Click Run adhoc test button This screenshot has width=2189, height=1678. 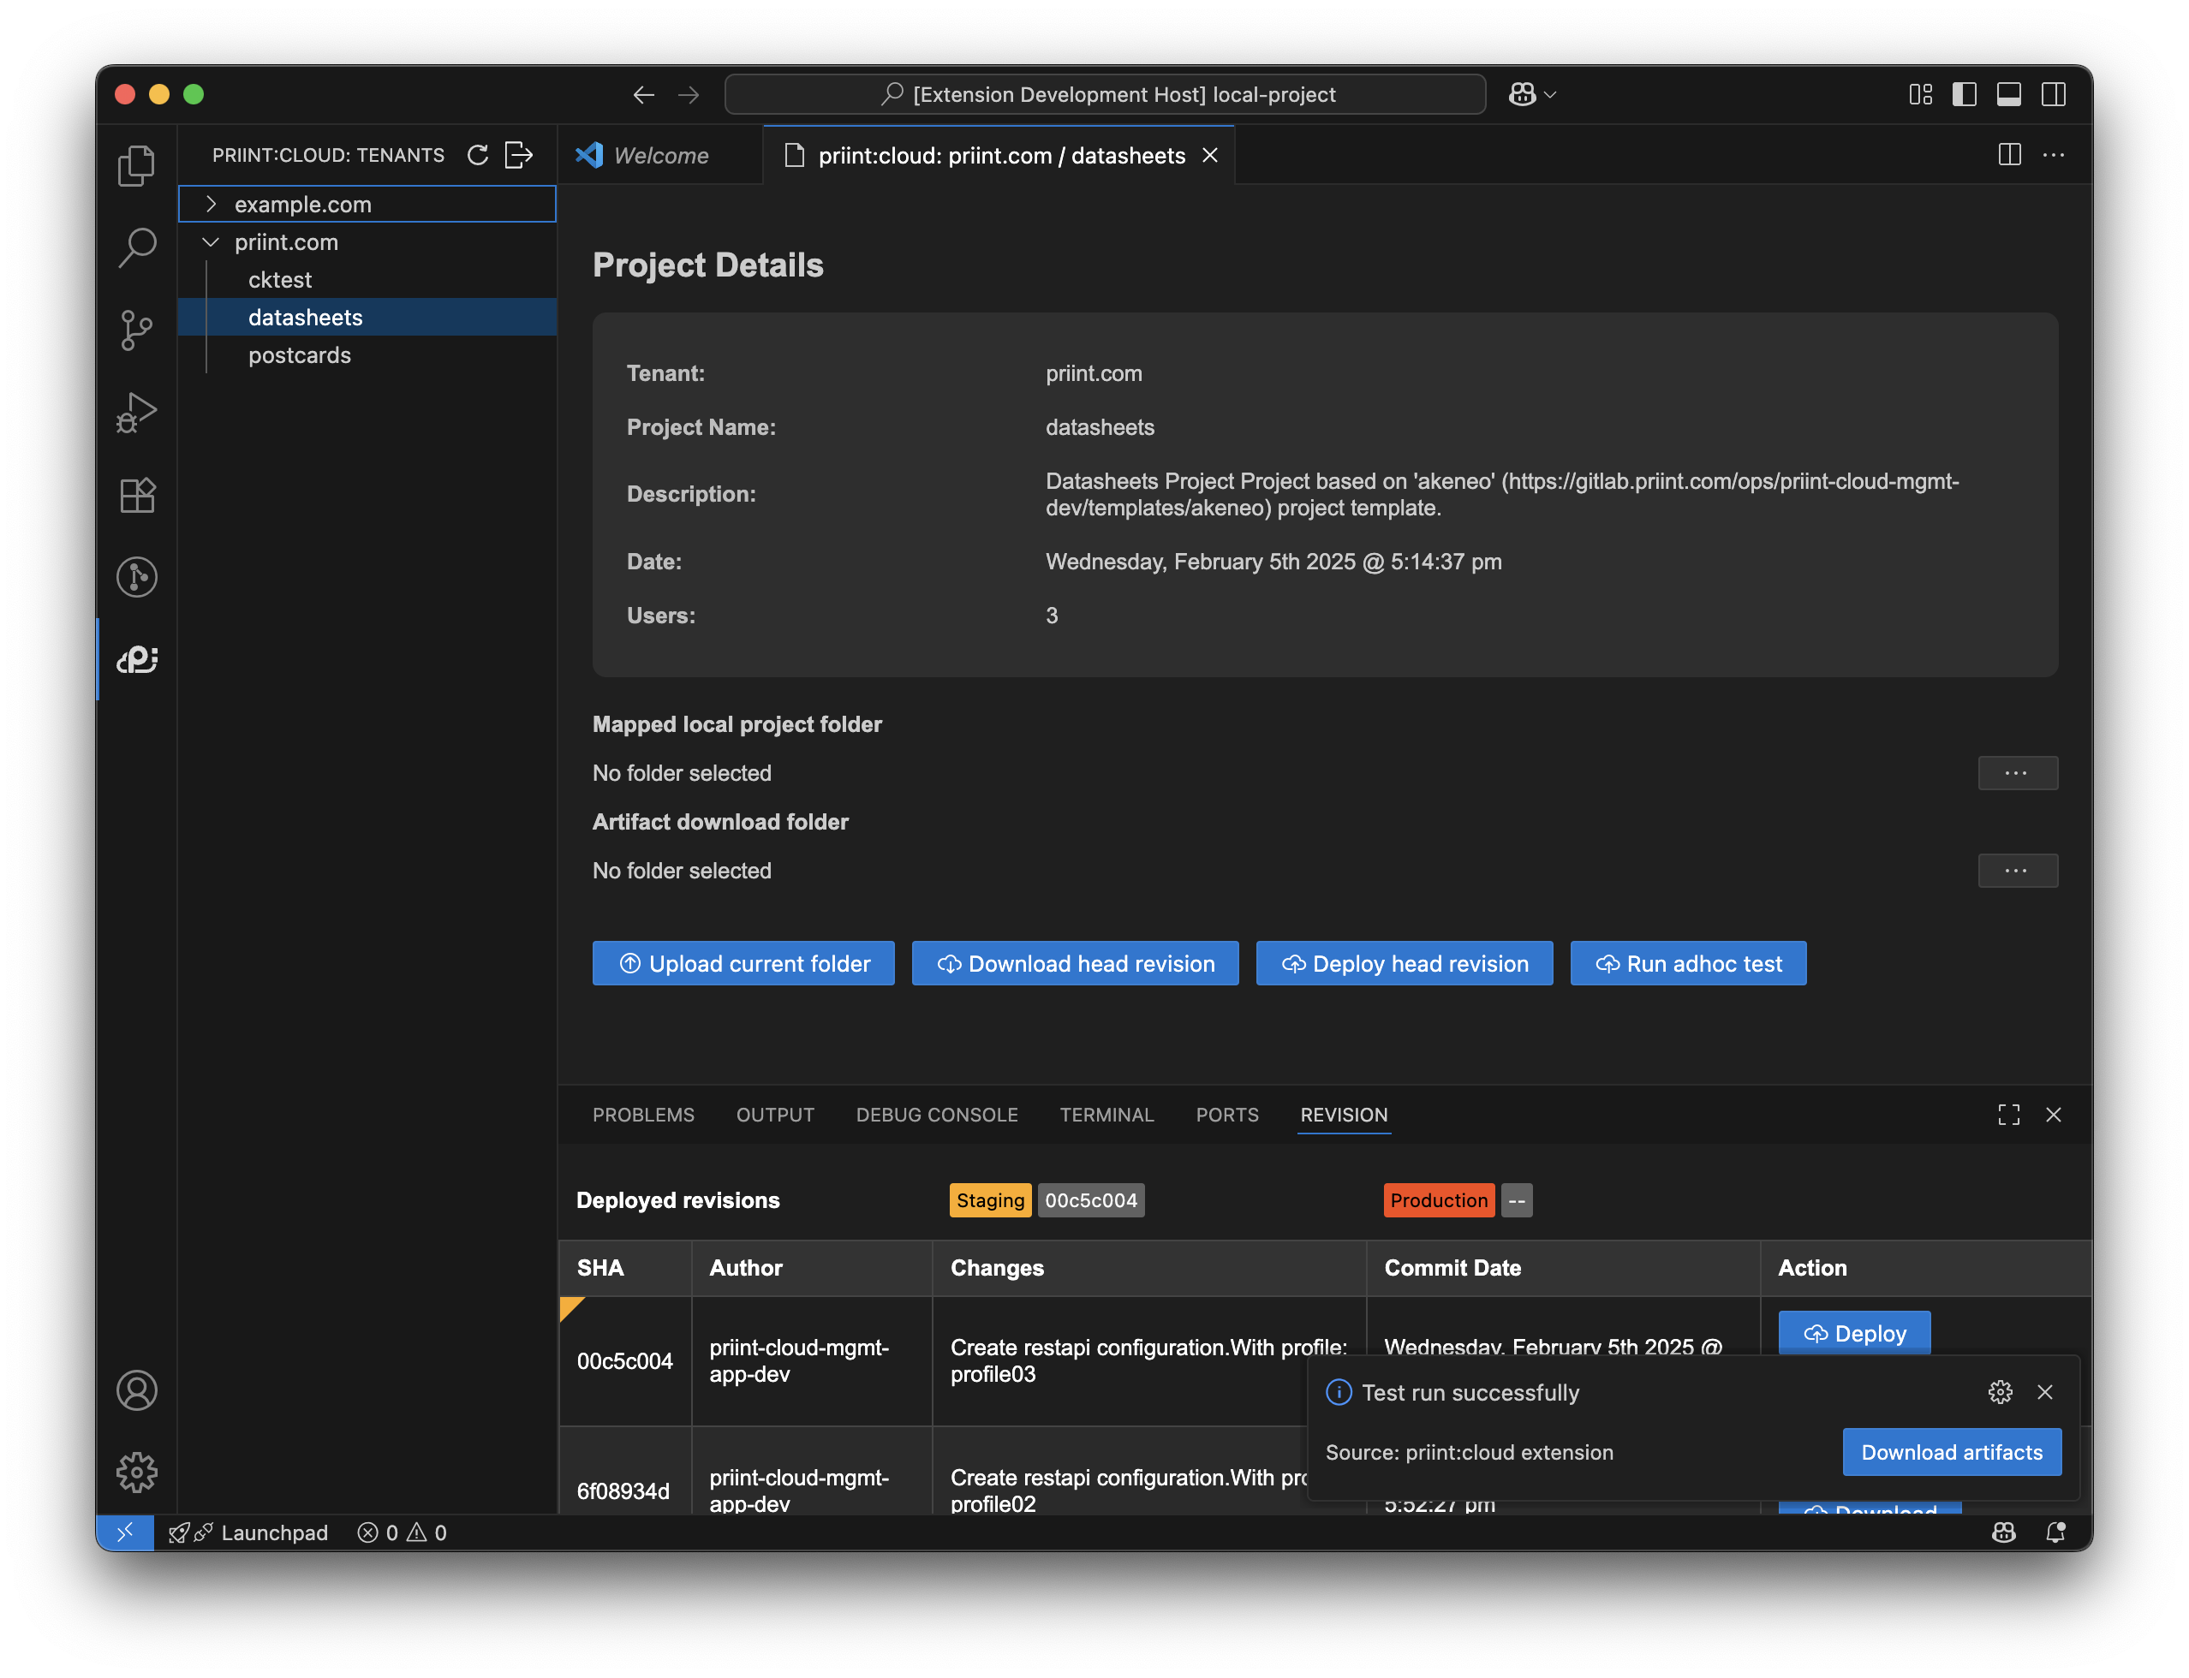[1687, 964]
